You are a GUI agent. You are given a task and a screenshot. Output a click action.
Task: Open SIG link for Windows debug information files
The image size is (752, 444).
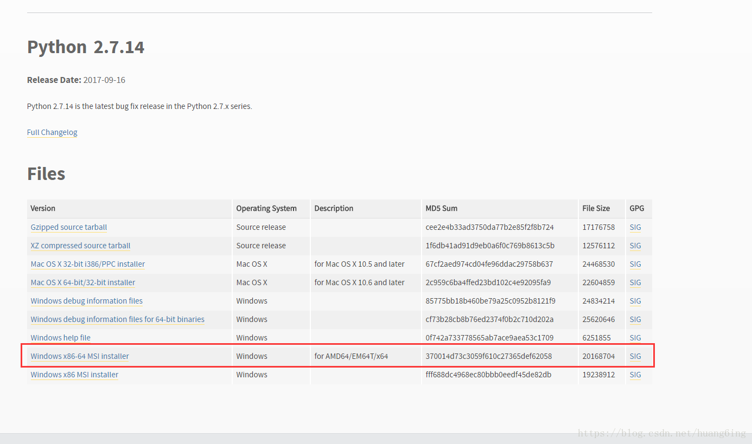(x=635, y=301)
